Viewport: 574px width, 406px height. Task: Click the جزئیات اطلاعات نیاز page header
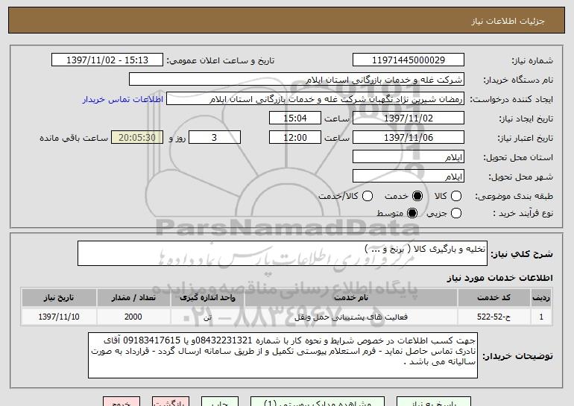tap(508, 21)
